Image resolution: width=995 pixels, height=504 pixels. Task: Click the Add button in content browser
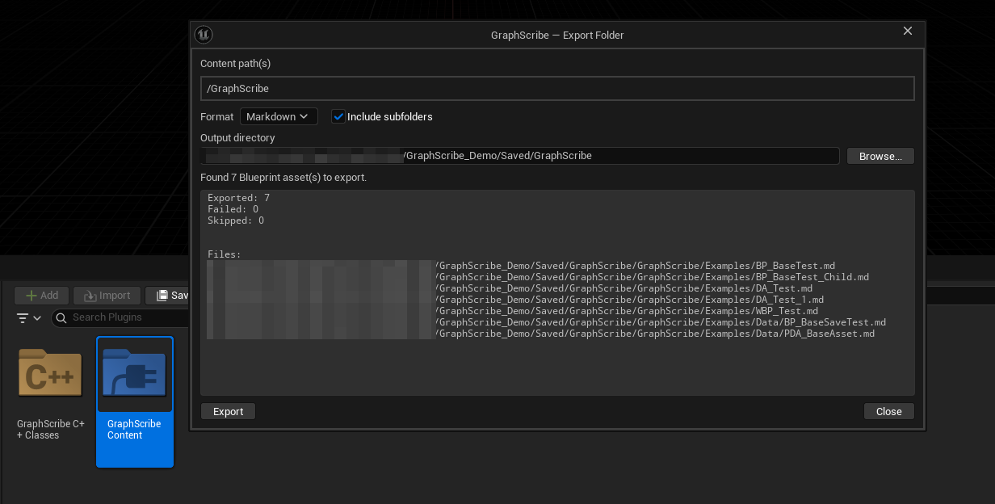coord(41,296)
